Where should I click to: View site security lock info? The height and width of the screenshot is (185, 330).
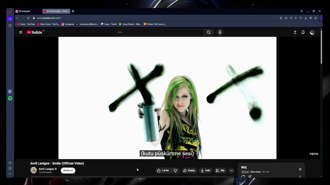pyautogui.click(x=34, y=18)
